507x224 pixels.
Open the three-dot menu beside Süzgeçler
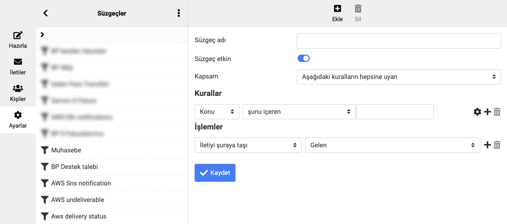click(x=179, y=13)
